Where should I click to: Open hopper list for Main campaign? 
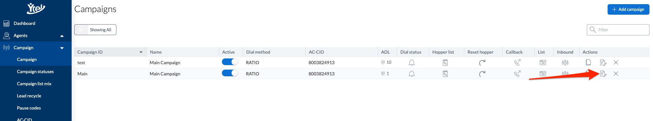click(445, 74)
